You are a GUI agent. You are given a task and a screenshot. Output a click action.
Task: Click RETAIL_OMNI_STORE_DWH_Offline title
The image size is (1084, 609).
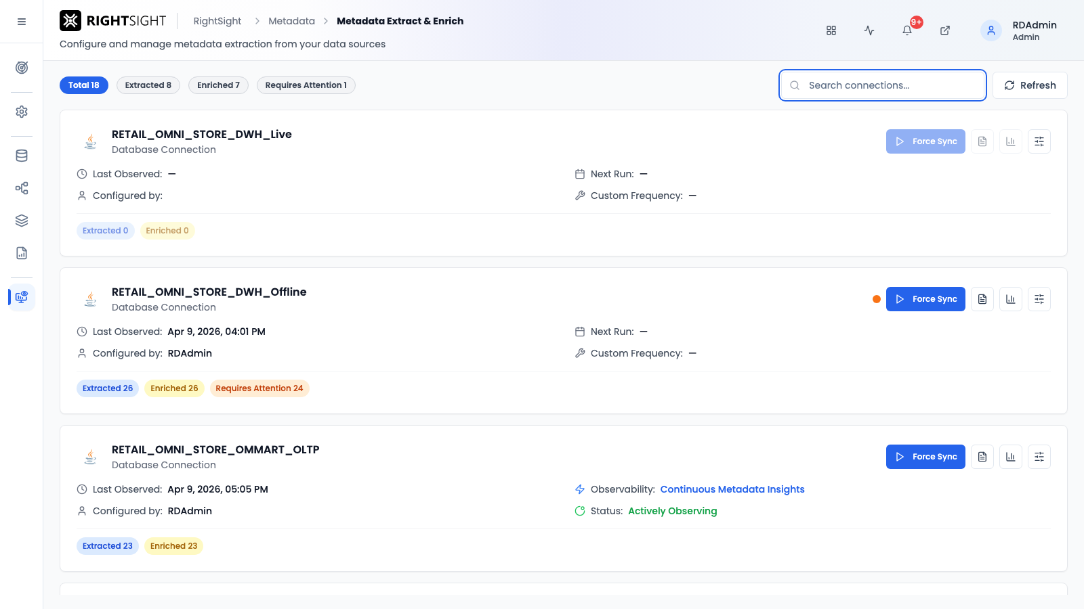[209, 292]
